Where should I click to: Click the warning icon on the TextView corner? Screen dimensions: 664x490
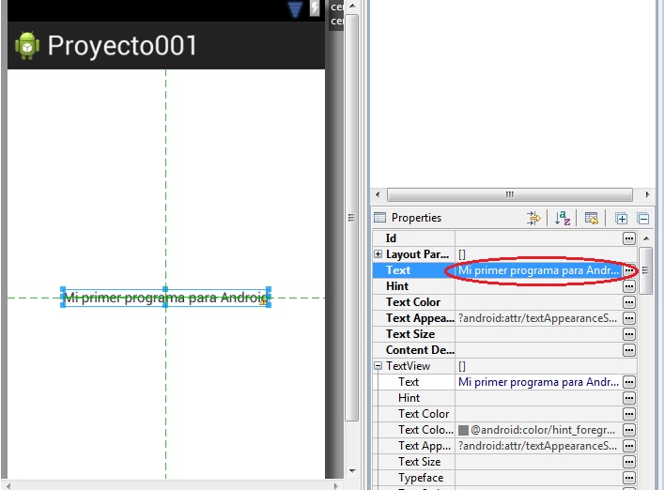point(263,301)
